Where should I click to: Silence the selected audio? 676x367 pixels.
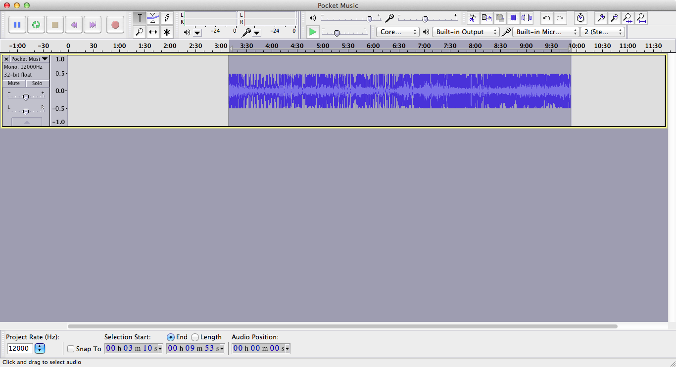[x=527, y=18]
